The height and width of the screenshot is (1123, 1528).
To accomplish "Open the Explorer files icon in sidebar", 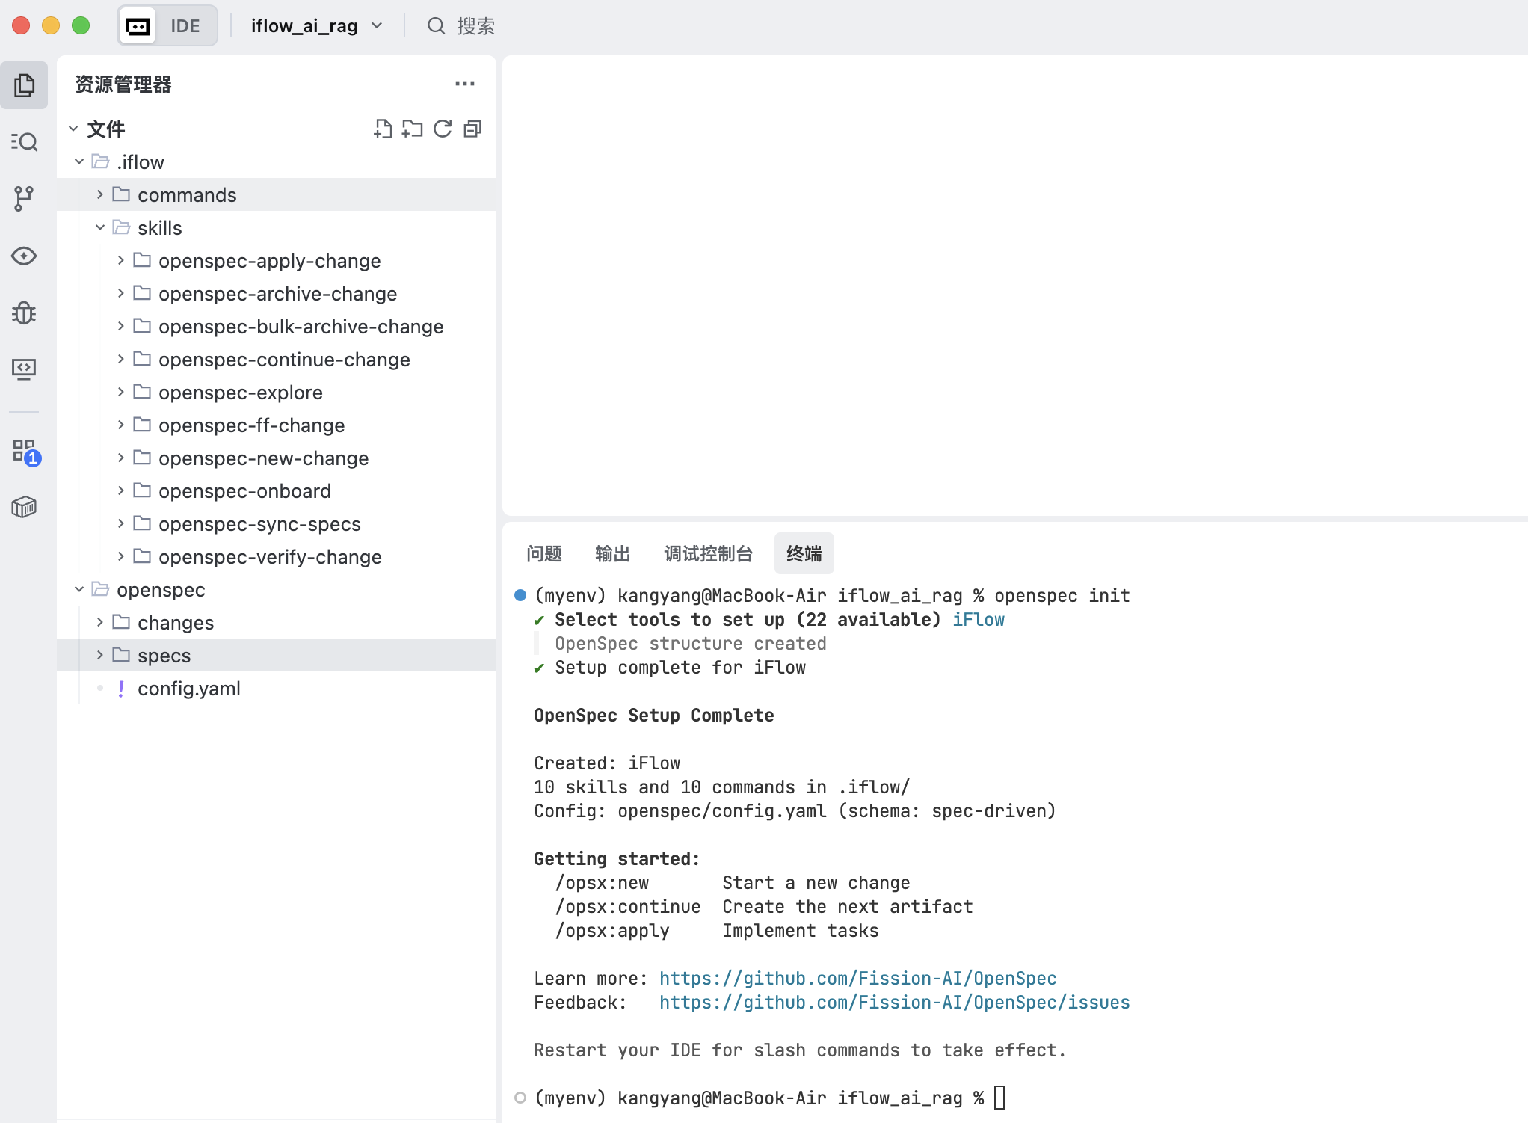I will tap(24, 85).
